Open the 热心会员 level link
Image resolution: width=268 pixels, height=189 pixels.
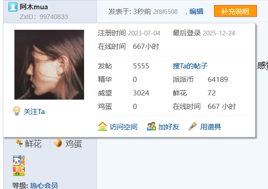(44, 185)
